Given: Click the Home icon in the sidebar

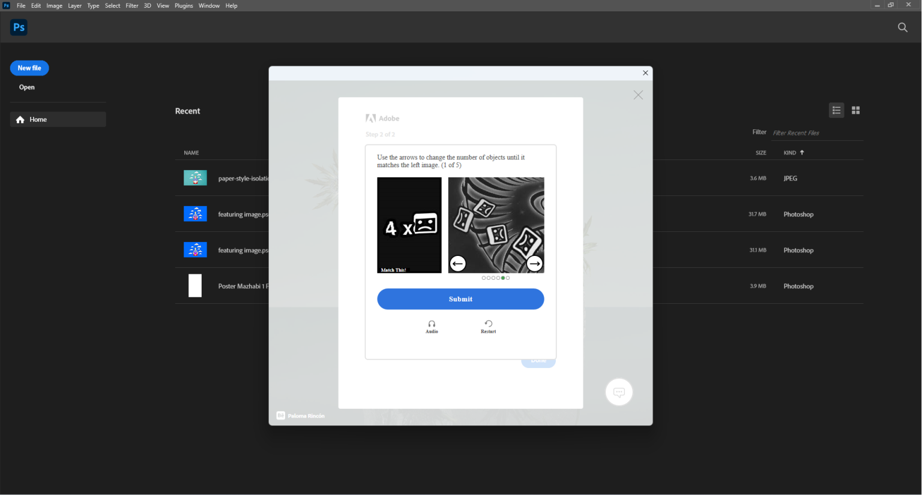Looking at the screenshot, I should [x=20, y=120].
